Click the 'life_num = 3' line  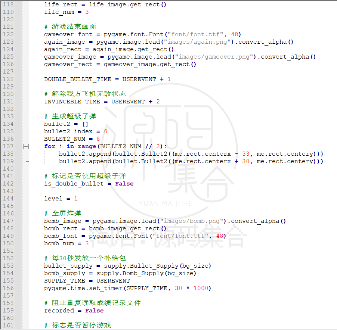[67, 12]
